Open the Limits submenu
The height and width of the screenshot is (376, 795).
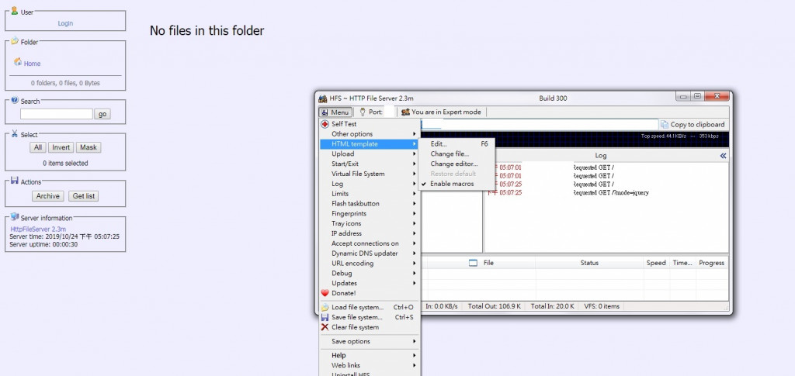pyautogui.click(x=370, y=194)
